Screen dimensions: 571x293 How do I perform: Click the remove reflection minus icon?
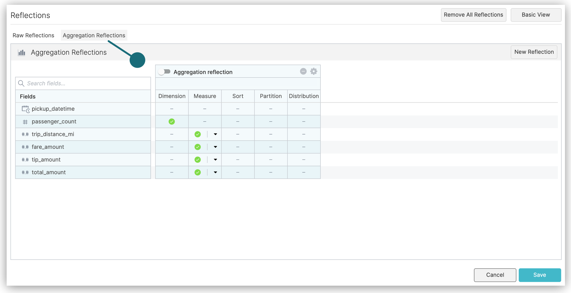click(x=303, y=71)
